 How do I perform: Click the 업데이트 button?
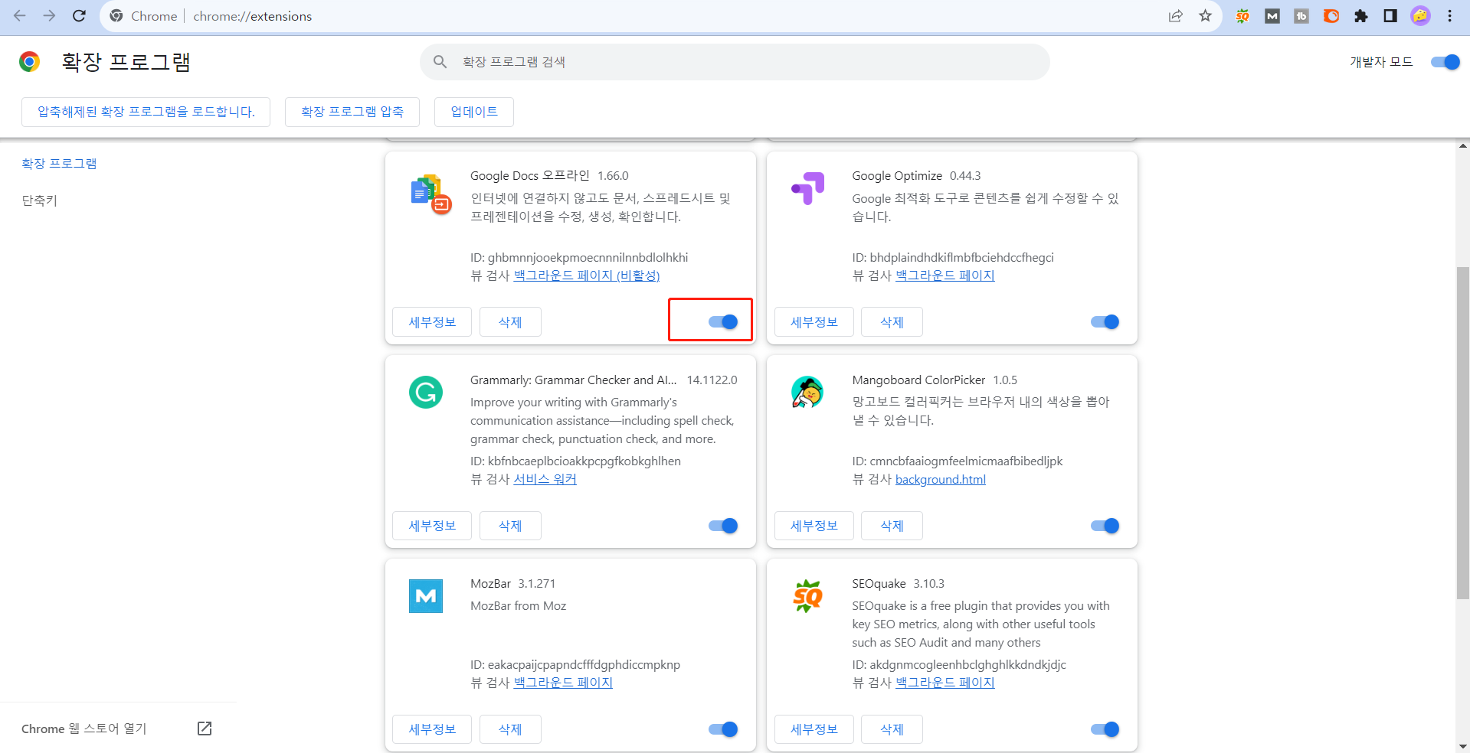pos(473,112)
